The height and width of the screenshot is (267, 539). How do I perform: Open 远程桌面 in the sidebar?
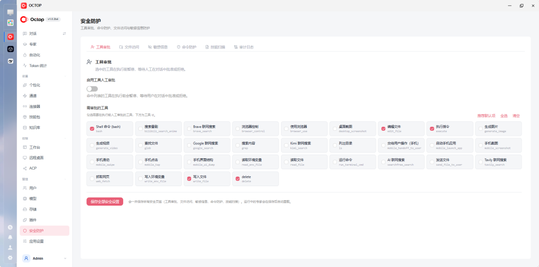tap(44, 158)
